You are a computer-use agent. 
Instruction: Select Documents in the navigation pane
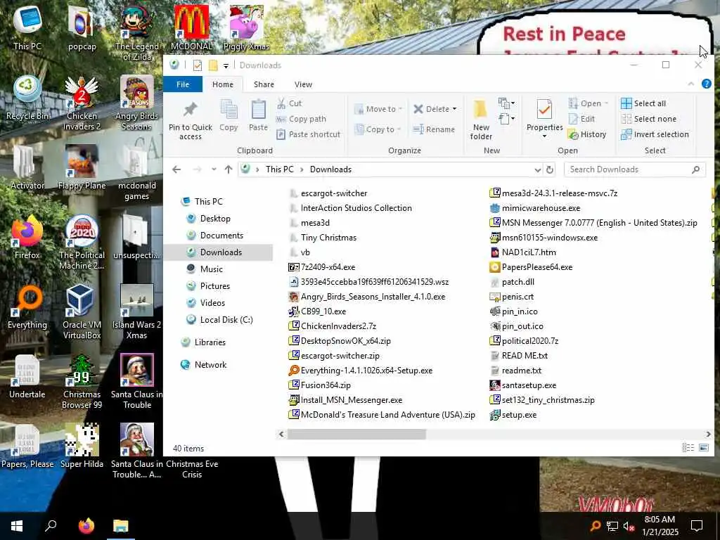pos(221,236)
